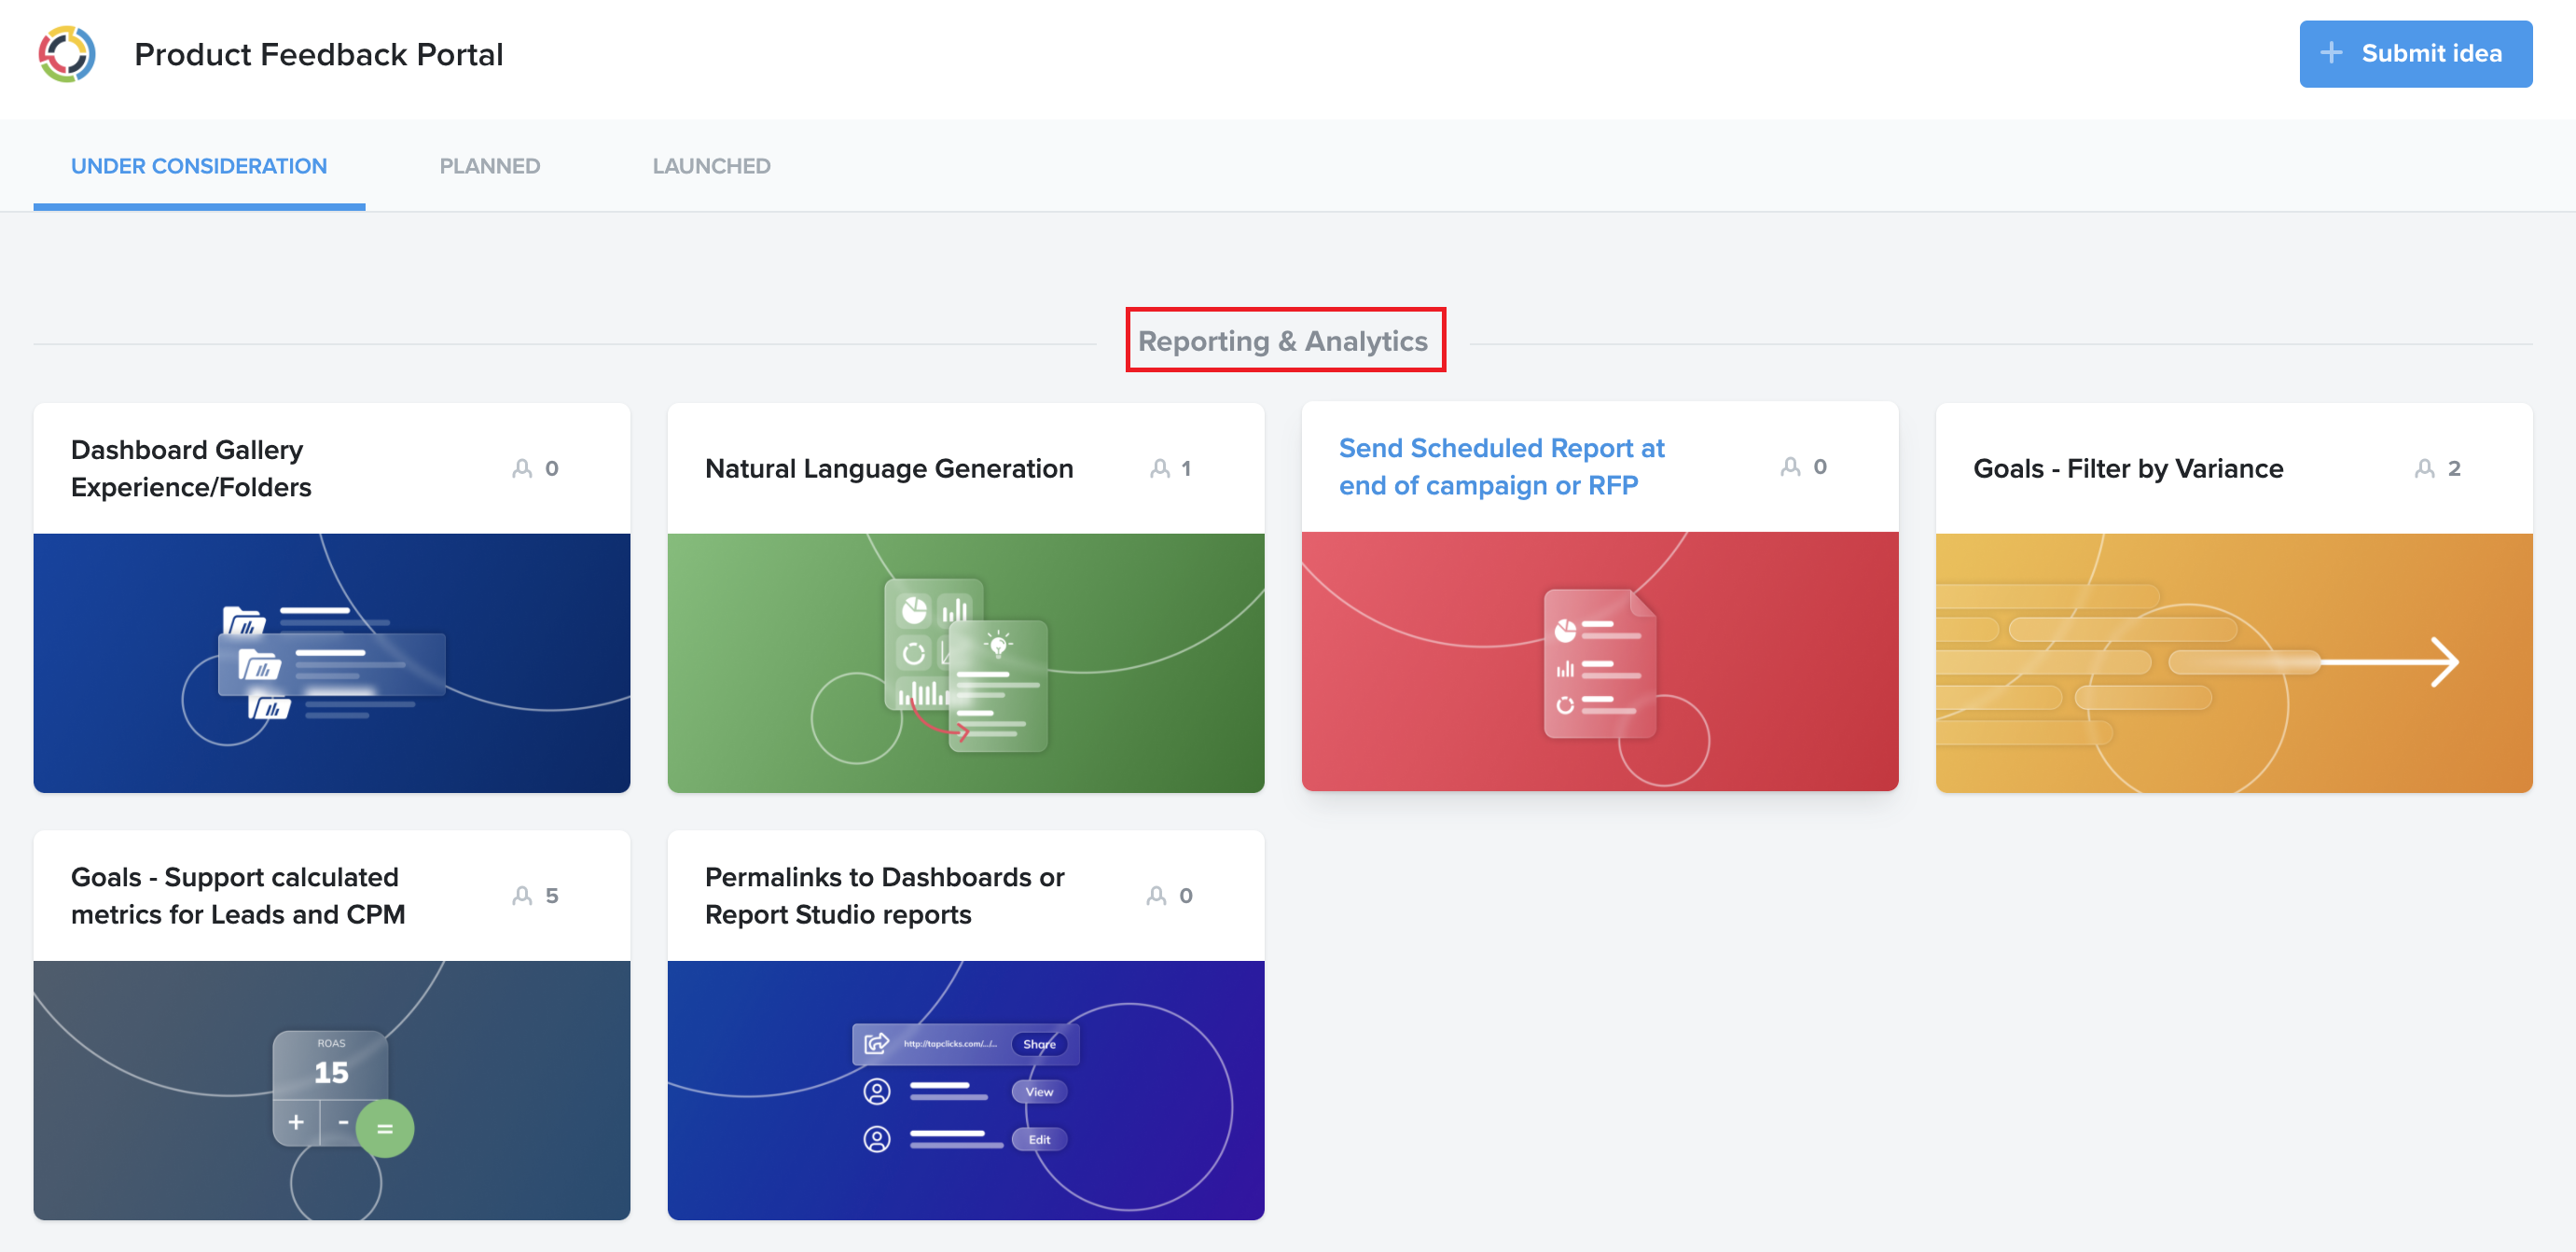Click vote icon on Natural Language Generation card
The image size is (2576, 1252).
(1159, 468)
